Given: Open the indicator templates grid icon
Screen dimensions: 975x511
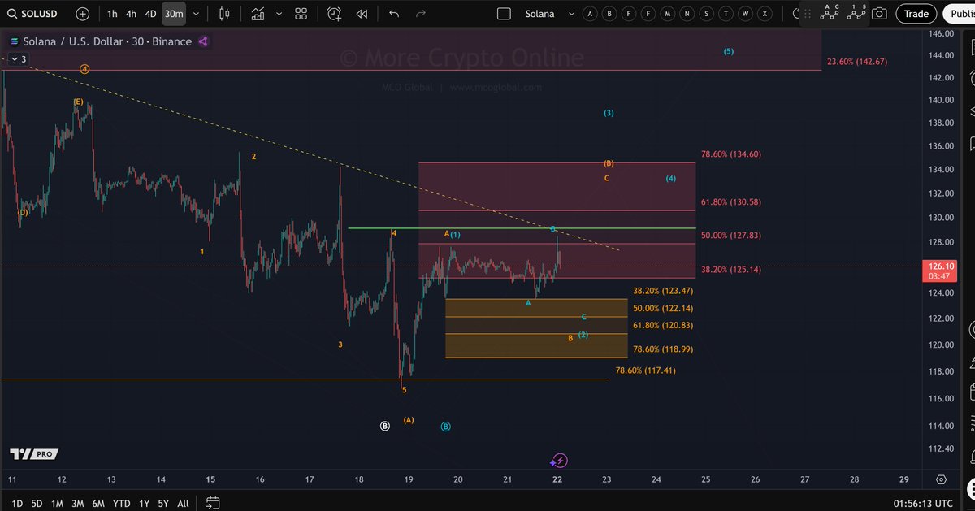Looking at the screenshot, I should pos(301,14).
